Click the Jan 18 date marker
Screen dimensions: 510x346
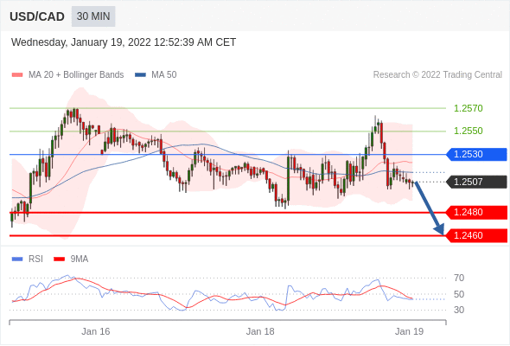(260, 331)
